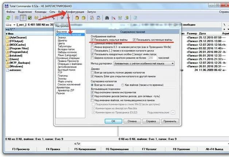Open the 'Запуск' menu

92,12
